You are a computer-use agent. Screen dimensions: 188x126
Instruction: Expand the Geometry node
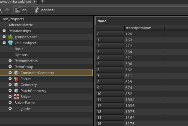point(10,84)
